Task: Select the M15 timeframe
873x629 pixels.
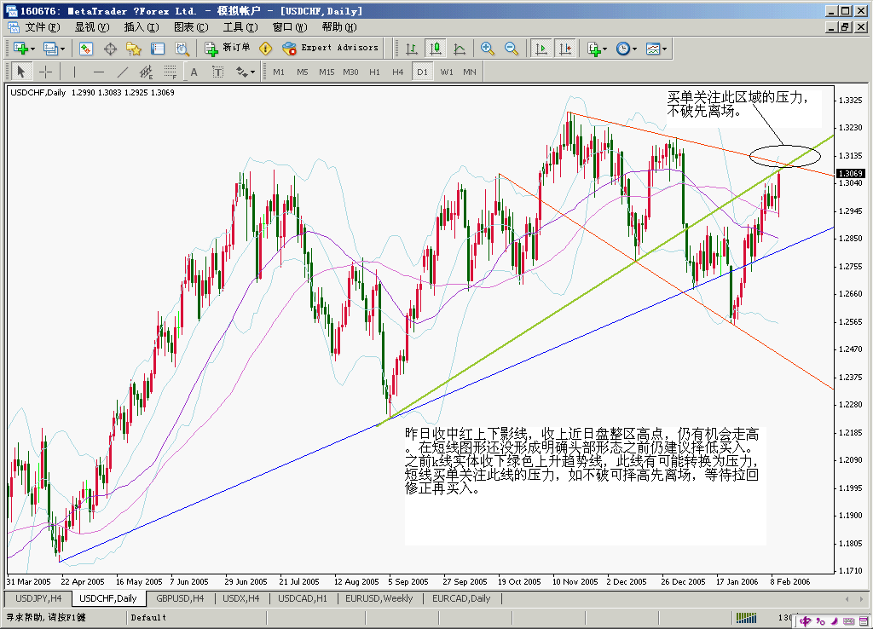Action: 327,72
